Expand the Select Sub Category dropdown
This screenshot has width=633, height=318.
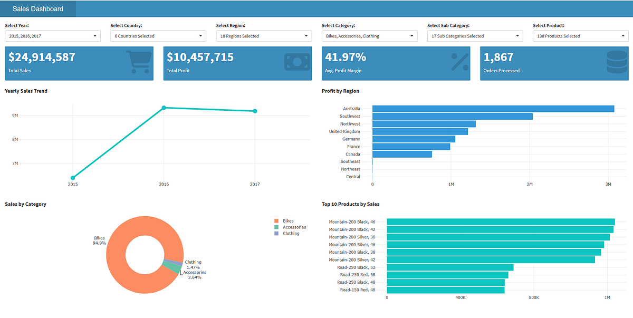point(475,36)
